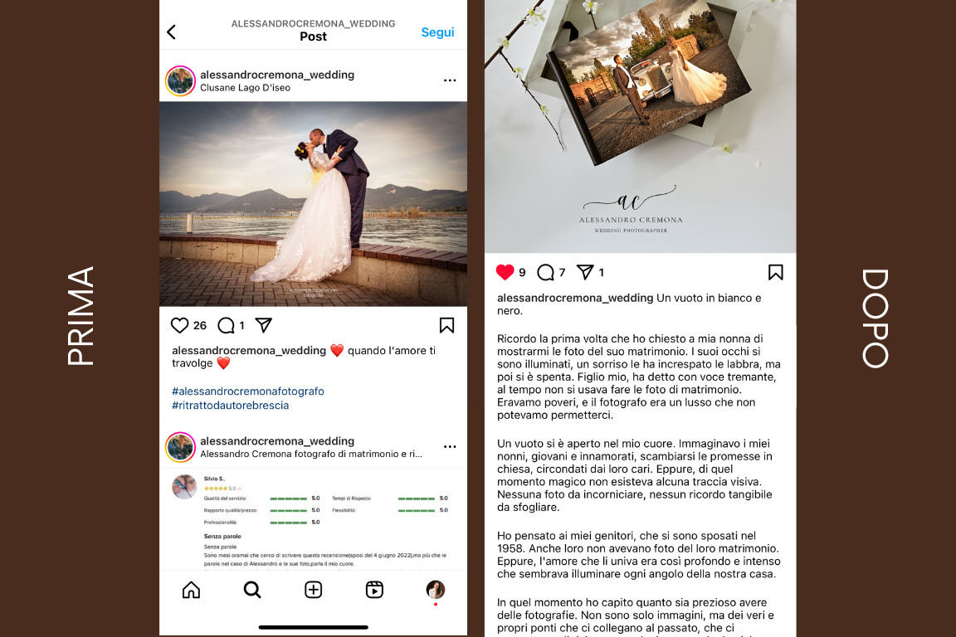
Task: Like the wedding kiss post heart
Action: tap(179, 325)
